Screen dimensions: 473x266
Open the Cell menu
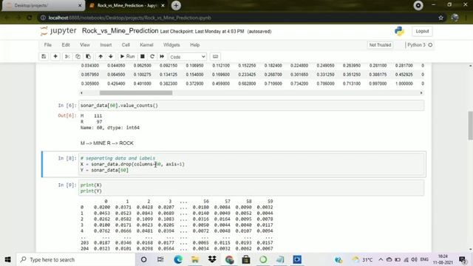[126, 45]
